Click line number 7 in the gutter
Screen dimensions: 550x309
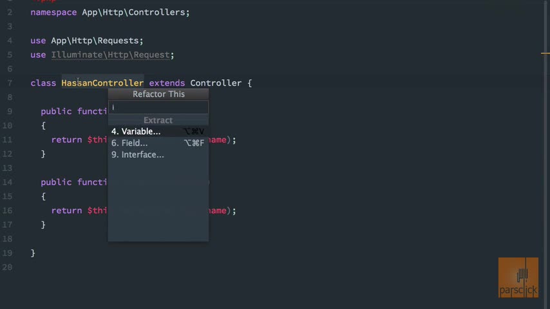click(10, 83)
